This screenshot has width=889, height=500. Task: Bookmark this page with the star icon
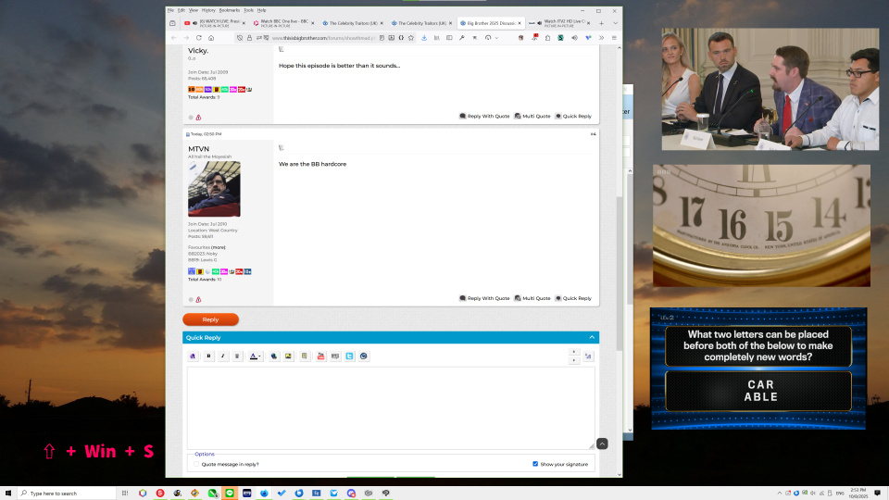pos(411,38)
